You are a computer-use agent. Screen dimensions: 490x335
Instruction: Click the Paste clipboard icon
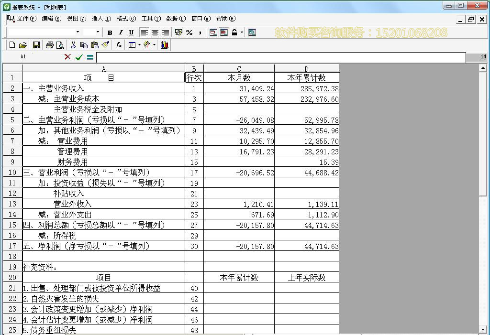pos(94,44)
